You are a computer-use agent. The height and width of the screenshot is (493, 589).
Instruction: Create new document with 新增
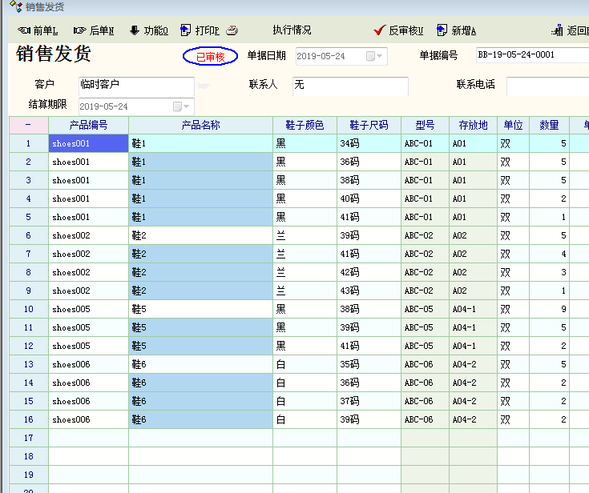[x=457, y=30]
